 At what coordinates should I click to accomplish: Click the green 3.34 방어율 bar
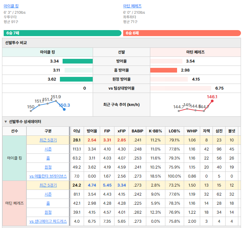coord(78,61)
